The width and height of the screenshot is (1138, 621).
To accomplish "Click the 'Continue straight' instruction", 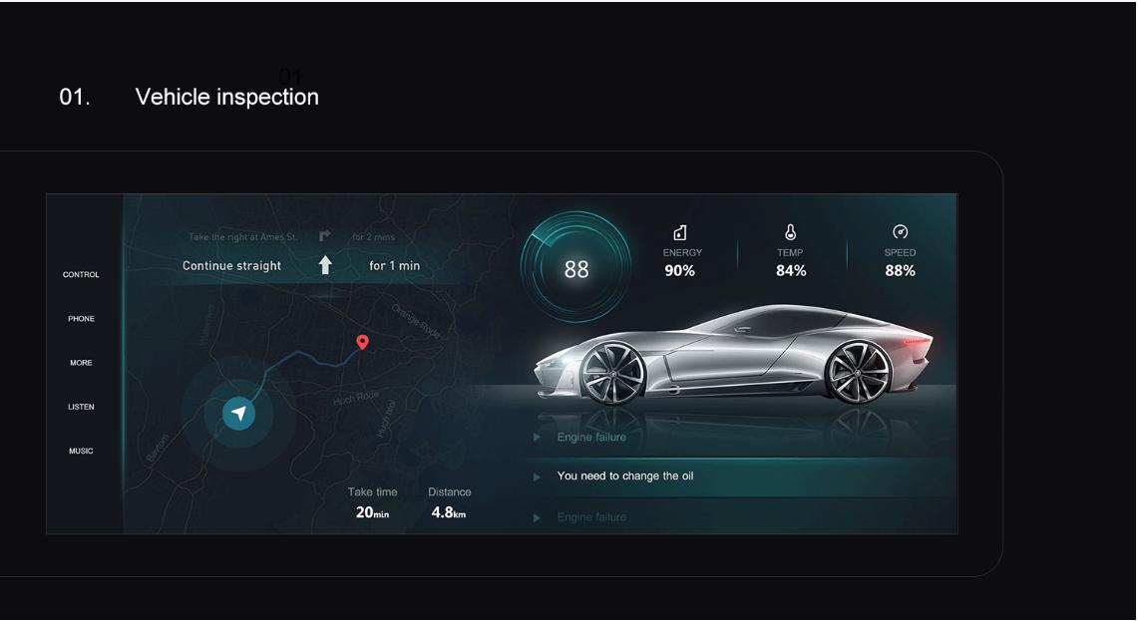I will click(x=231, y=265).
